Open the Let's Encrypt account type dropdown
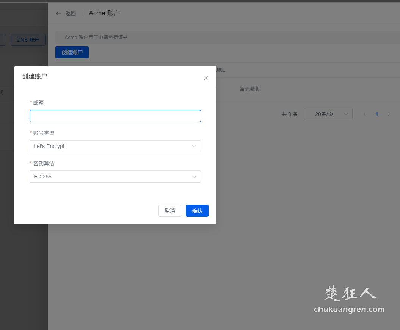 coord(115,146)
